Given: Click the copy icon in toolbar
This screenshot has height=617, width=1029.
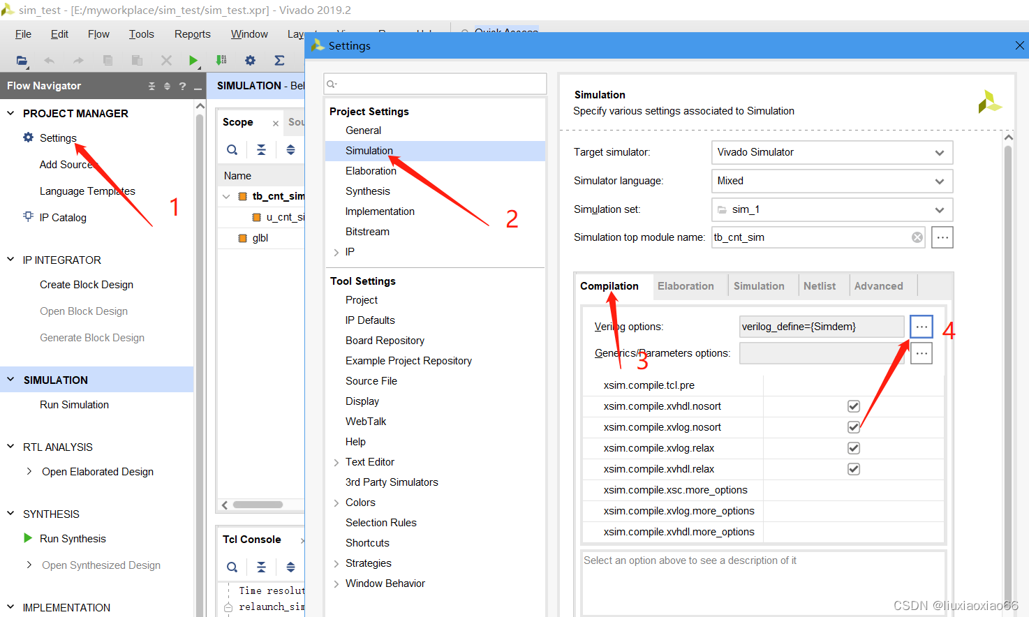Looking at the screenshot, I should tap(108, 61).
